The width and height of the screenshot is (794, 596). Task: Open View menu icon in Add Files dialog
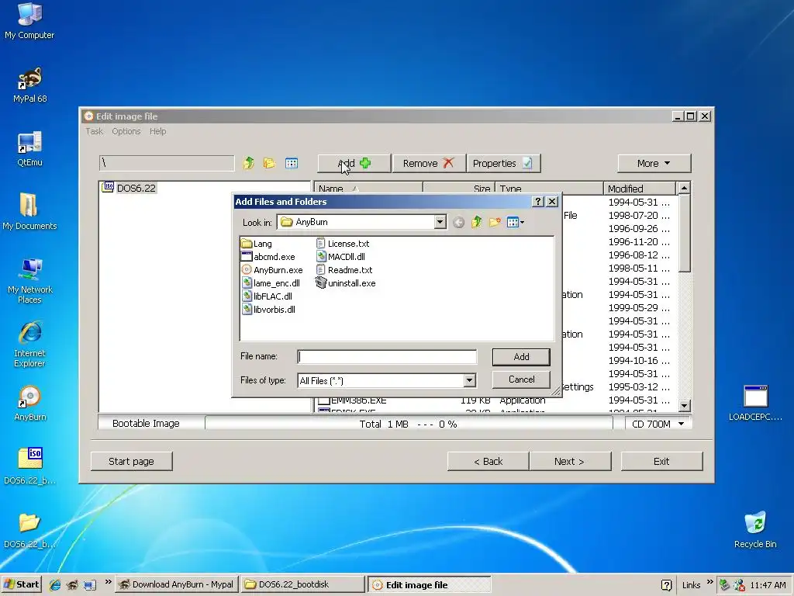tap(515, 222)
